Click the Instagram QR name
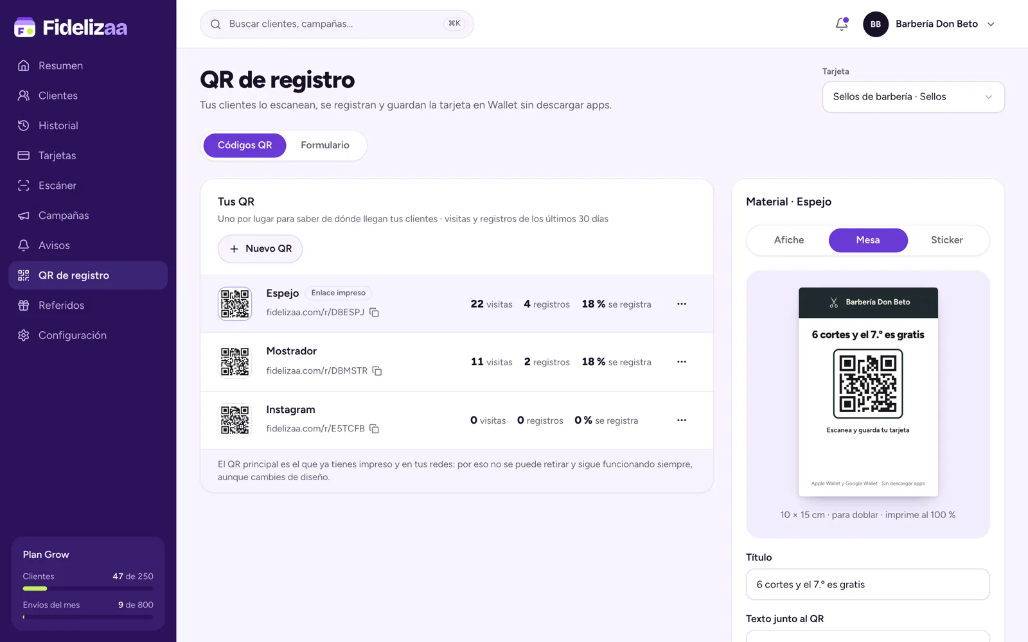This screenshot has width=1028, height=642. pos(290,410)
